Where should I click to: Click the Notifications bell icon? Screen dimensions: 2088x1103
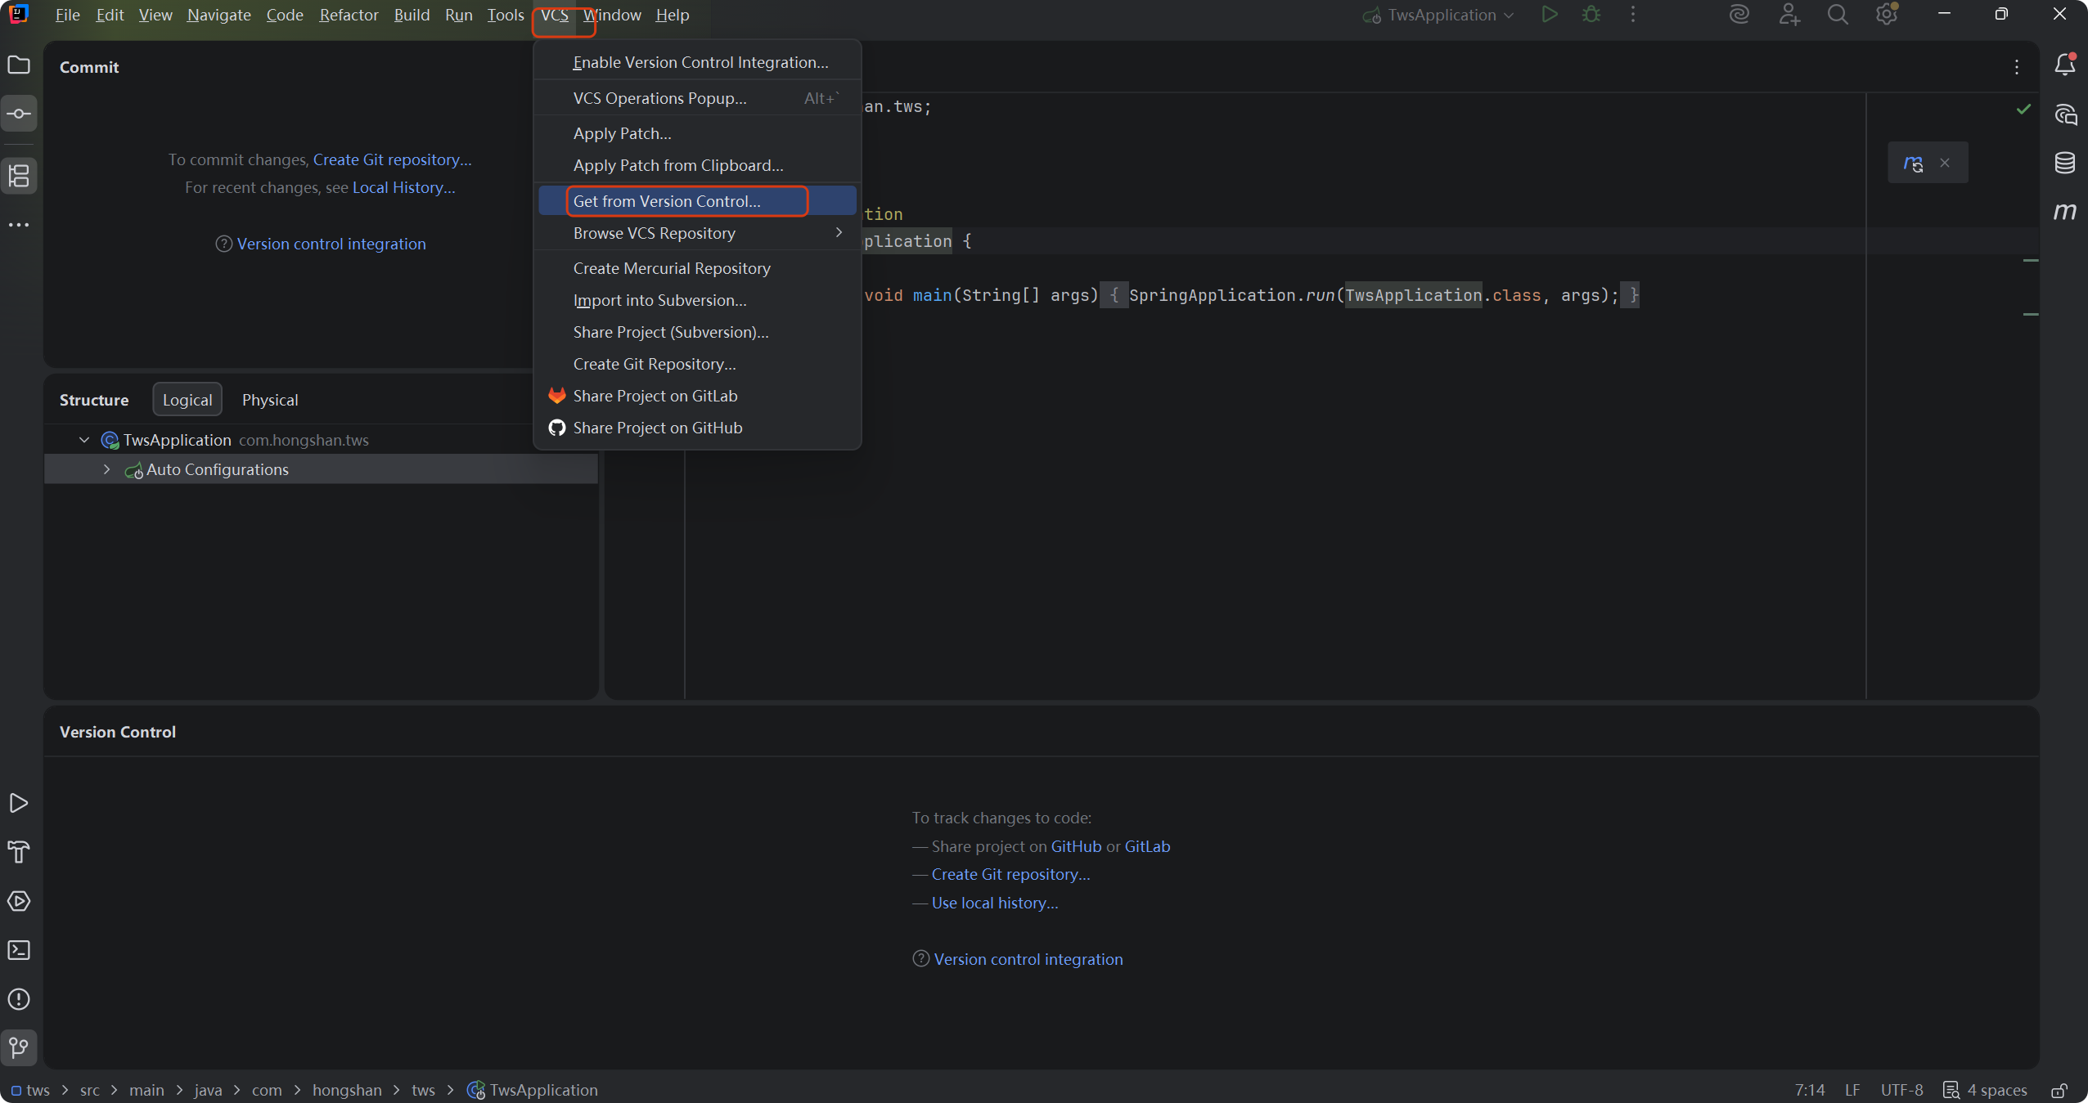tap(2064, 65)
